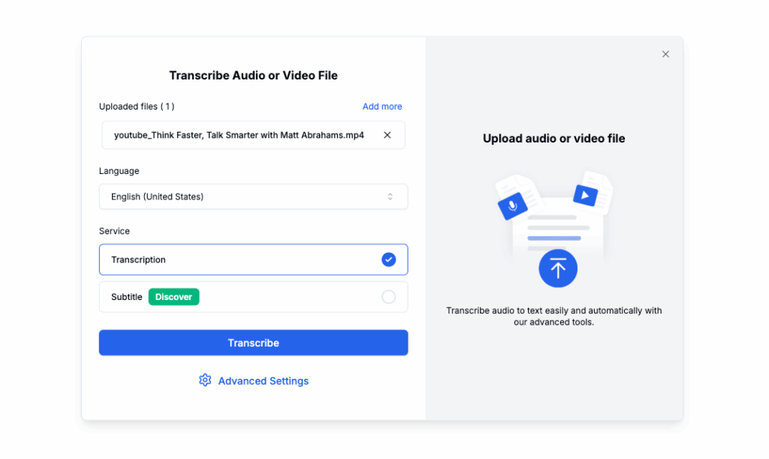769x459 pixels.
Task: Expand Advanced Settings text link
Action: point(263,381)
